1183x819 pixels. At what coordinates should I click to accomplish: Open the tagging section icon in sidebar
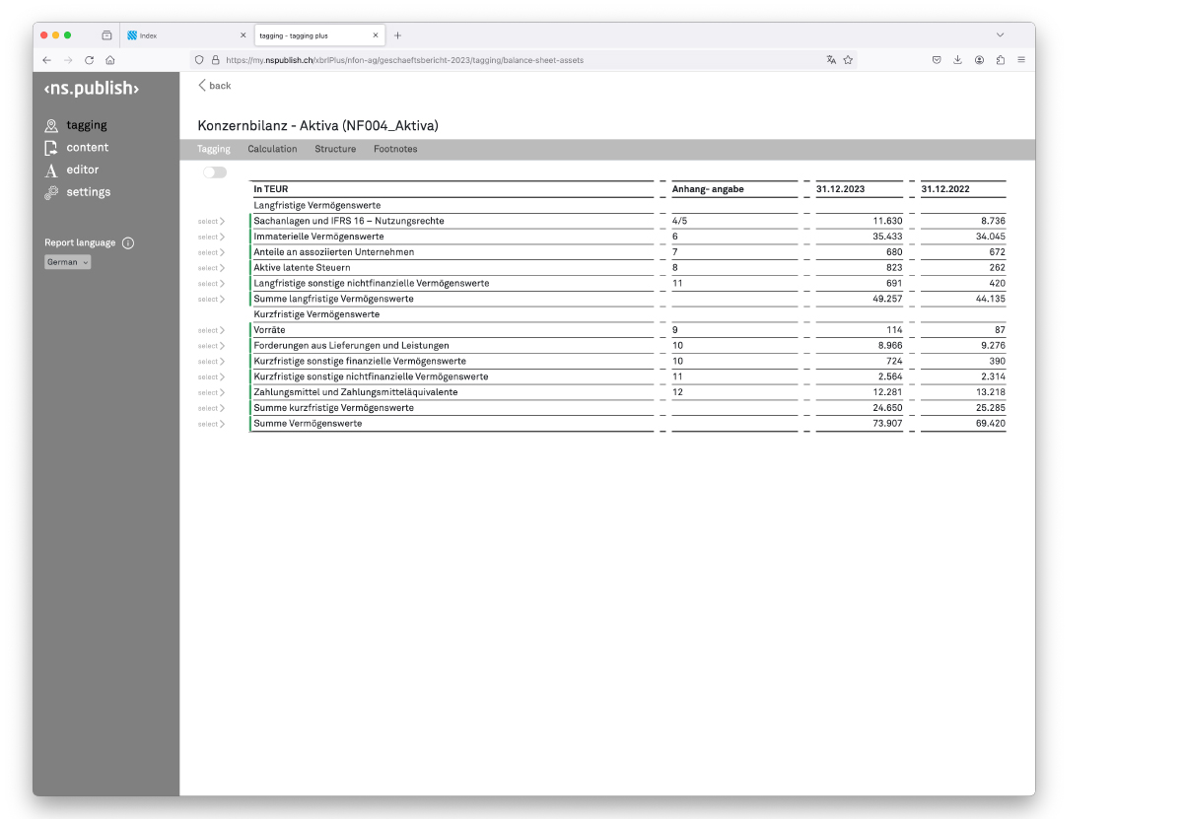(51, 126)
